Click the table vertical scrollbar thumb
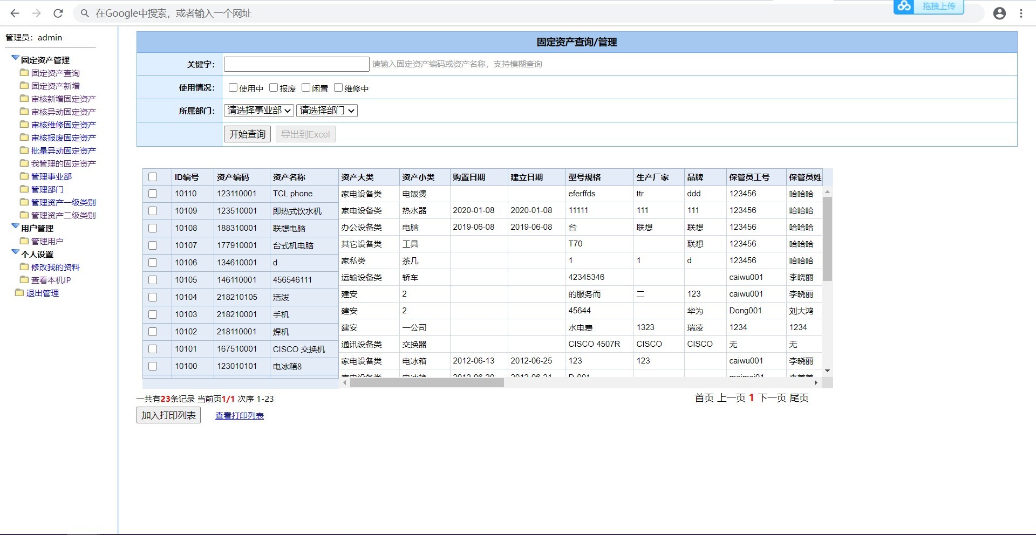The image size is (1036, 535). 827,238
